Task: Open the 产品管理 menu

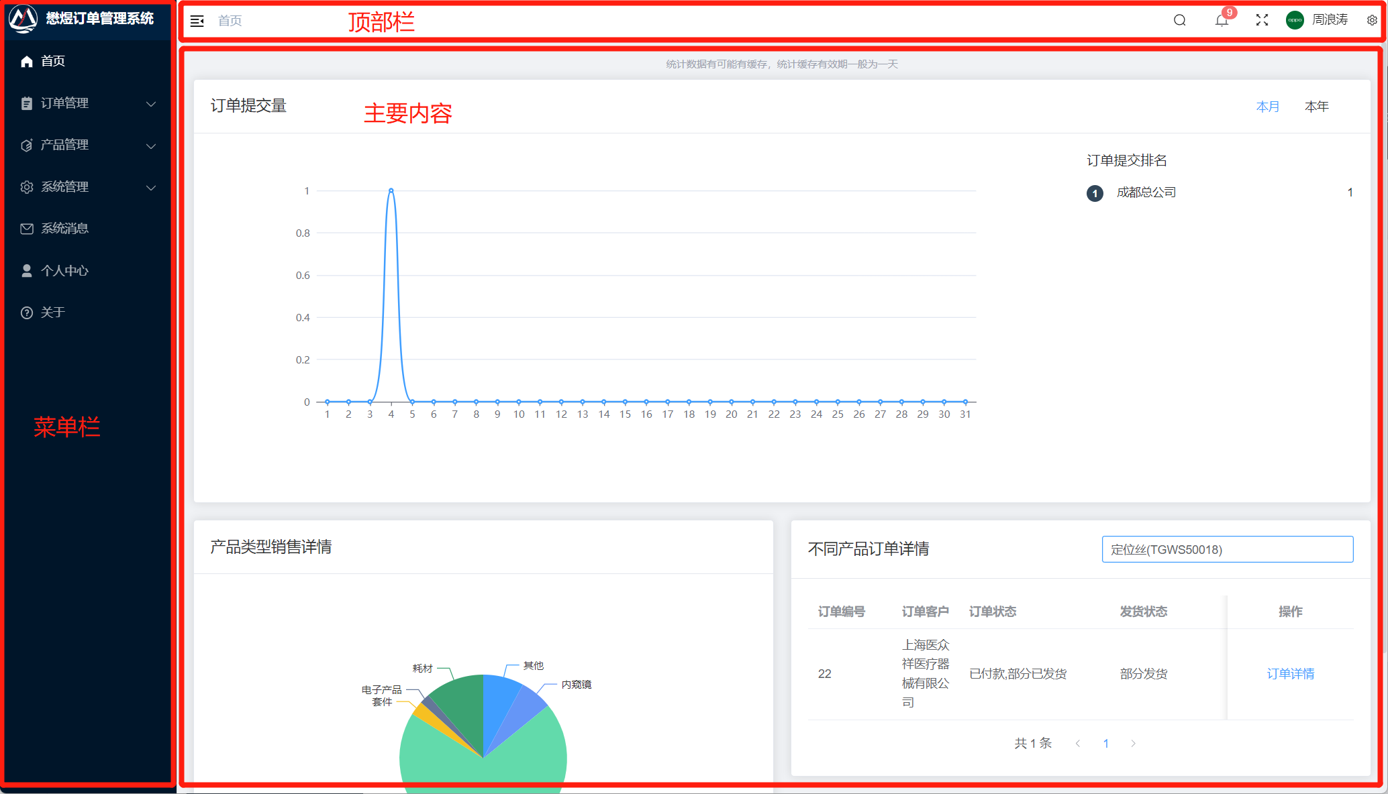Action: click(x=88, y=145)
